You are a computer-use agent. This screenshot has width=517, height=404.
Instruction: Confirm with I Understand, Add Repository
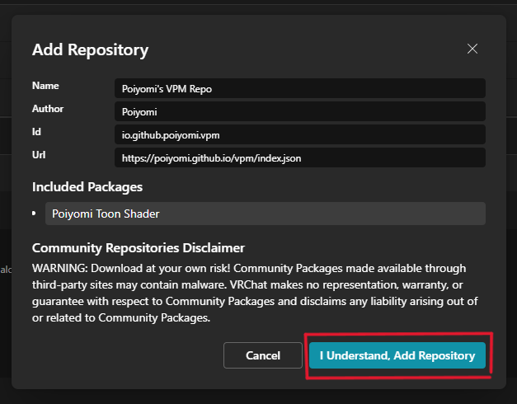pyautogui.click(x=397, y=355)
